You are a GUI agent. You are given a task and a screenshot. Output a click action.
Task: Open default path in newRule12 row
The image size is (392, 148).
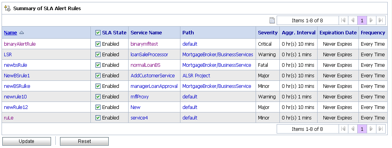point(190,107)
